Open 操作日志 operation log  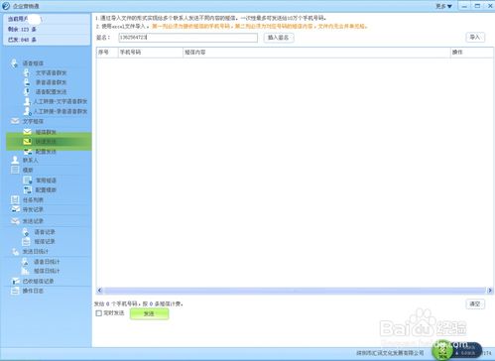[33, 291]
